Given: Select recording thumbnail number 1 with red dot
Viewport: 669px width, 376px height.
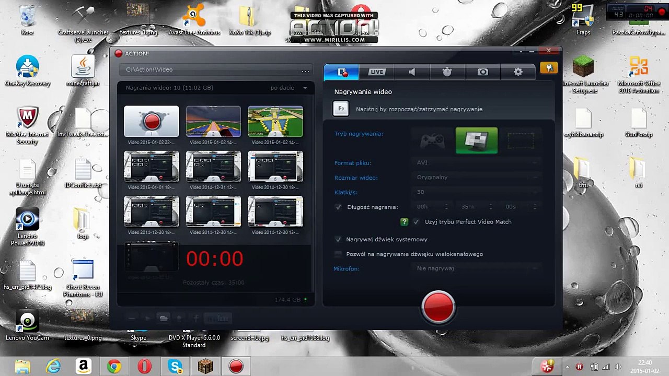Looking at the screenshot, I should point(152,122).
